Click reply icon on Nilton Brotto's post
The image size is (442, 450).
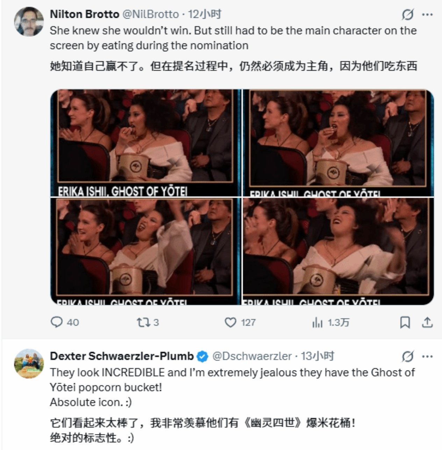pos(56,322)
